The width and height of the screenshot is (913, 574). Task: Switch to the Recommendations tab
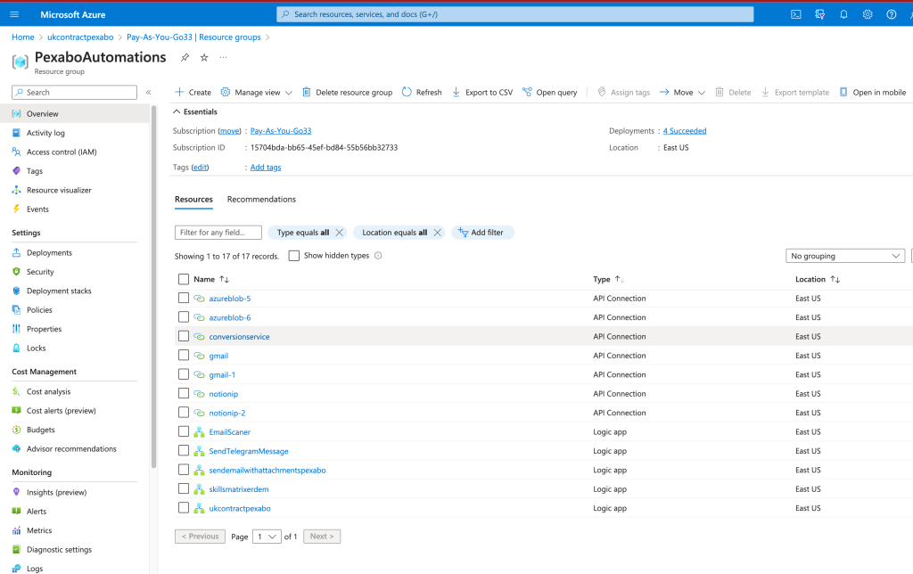pyautogui.click(x=261, y=199)
